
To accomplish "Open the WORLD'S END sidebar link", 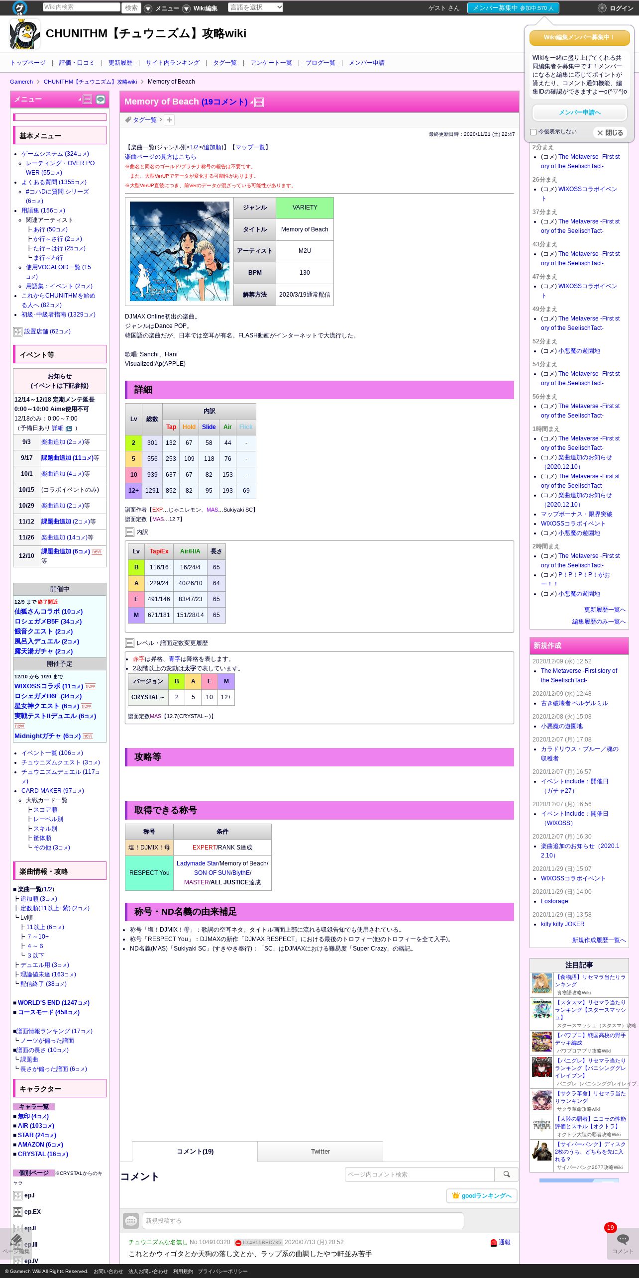I will tap(53, 1003).
